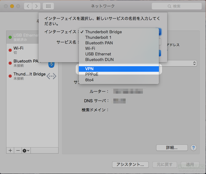
Task: Click the DNS サーバ label
Action: (x=96, y=101)
